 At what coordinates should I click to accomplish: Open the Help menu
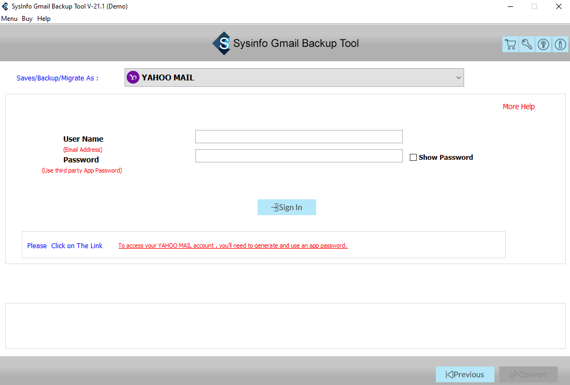point(44,19)
